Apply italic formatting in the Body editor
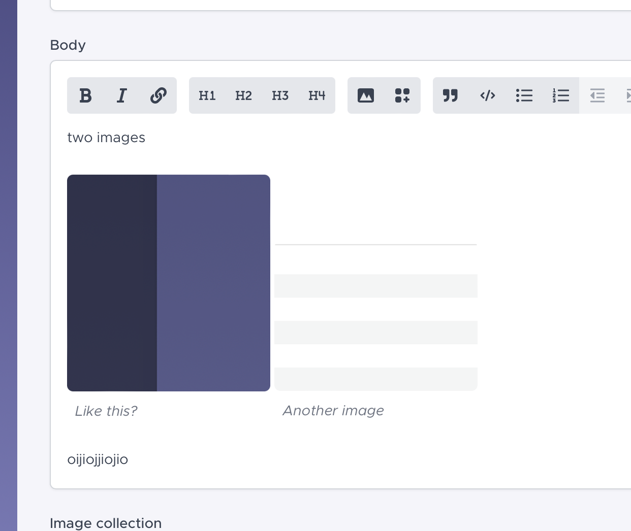This screenshot has height=531, width=631. tap(121, 95)
